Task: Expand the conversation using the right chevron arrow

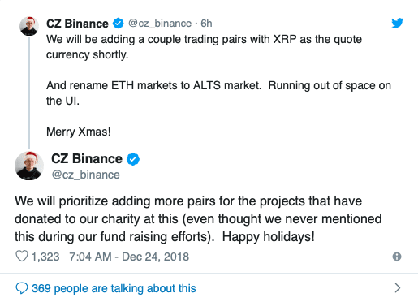Action: pos(397,288)
